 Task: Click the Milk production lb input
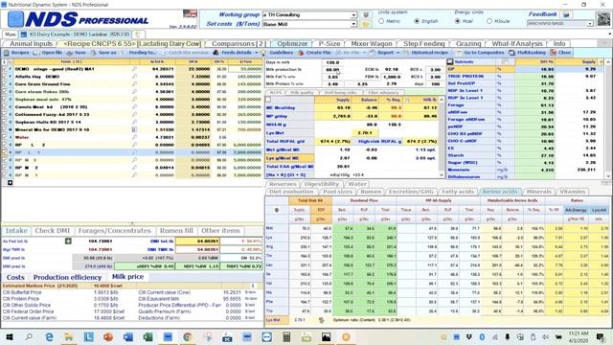(x=332, y=70)
